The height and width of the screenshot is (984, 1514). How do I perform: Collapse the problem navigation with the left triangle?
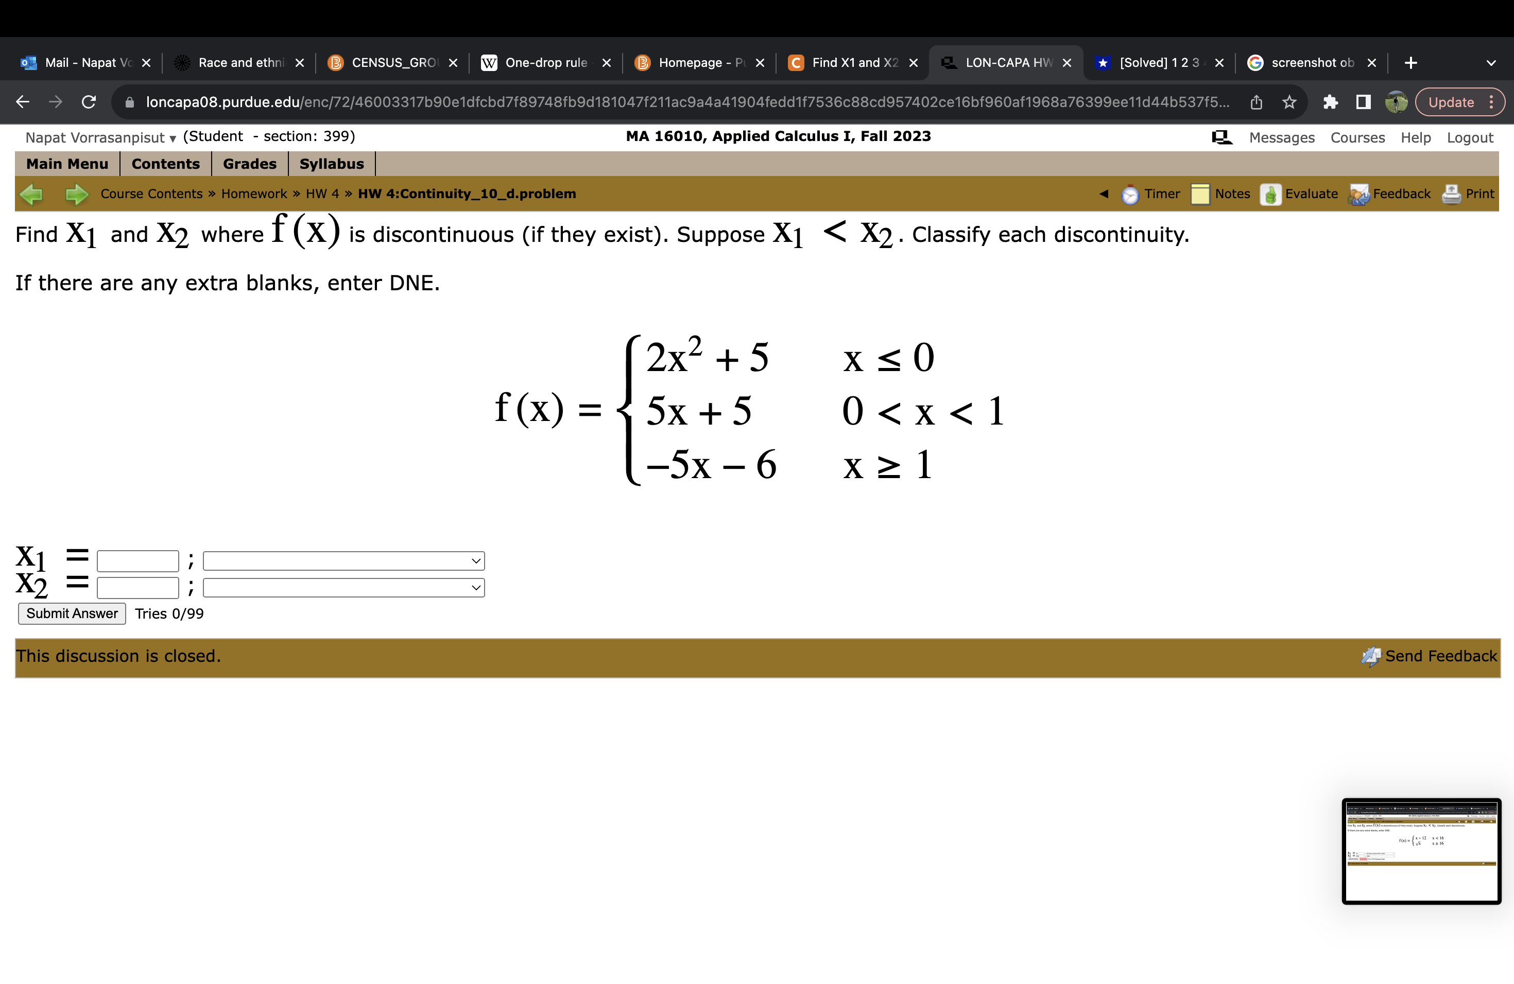(x=1104, y=194)
